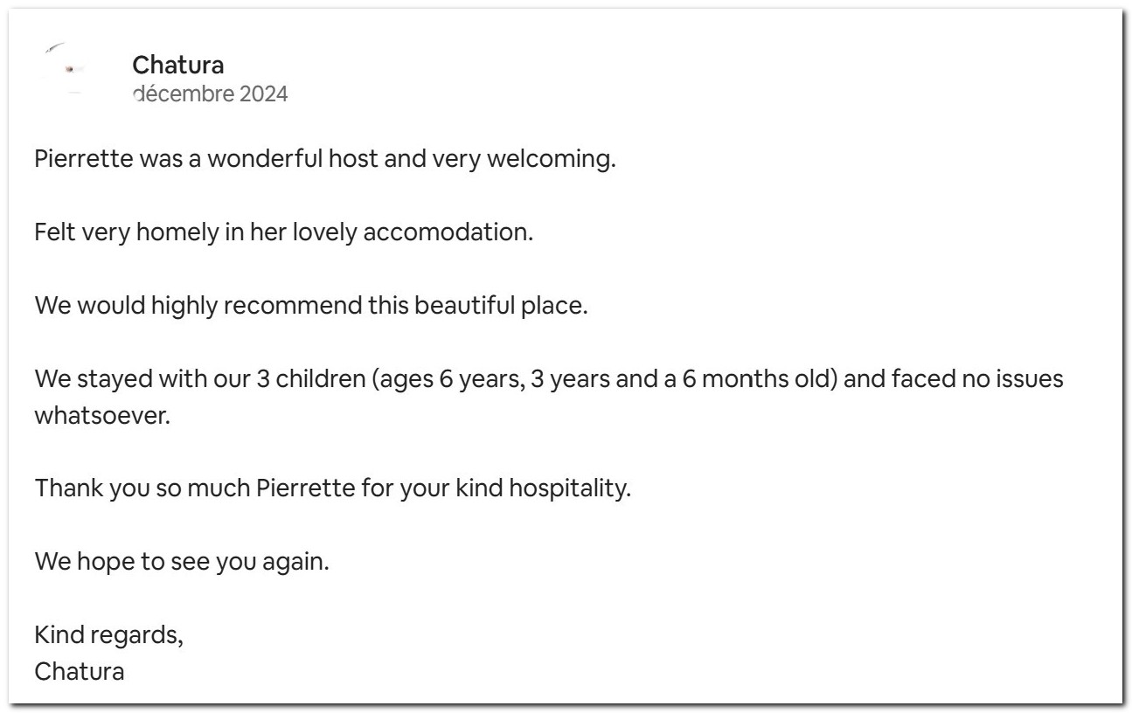This screenshot has height=713, width=1132.
Task: Click the 'Kind regards,' closing line
Action: tap(109, 635)
